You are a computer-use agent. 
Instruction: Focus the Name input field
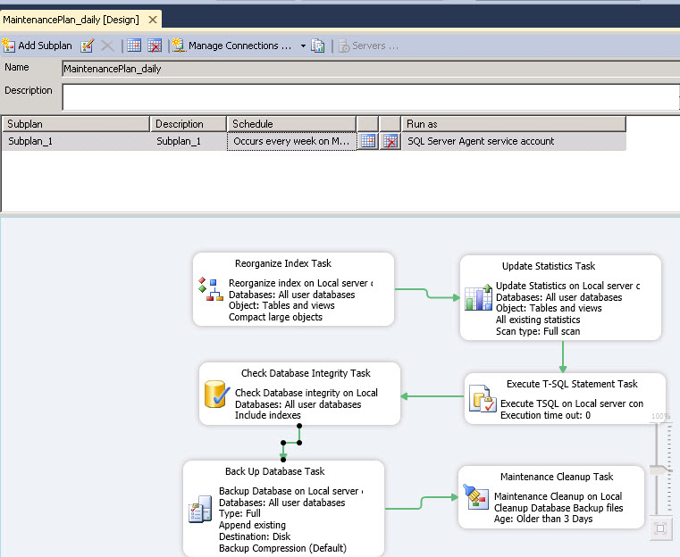click(x=371, y=69)
